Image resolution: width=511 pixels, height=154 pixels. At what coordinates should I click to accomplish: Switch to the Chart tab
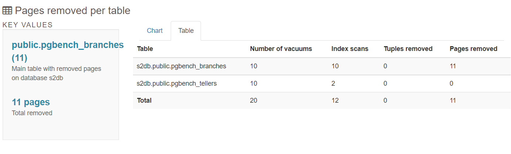pos(155,31)
